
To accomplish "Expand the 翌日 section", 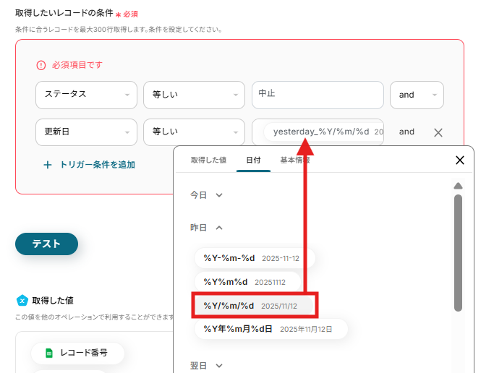I will 206,366.
